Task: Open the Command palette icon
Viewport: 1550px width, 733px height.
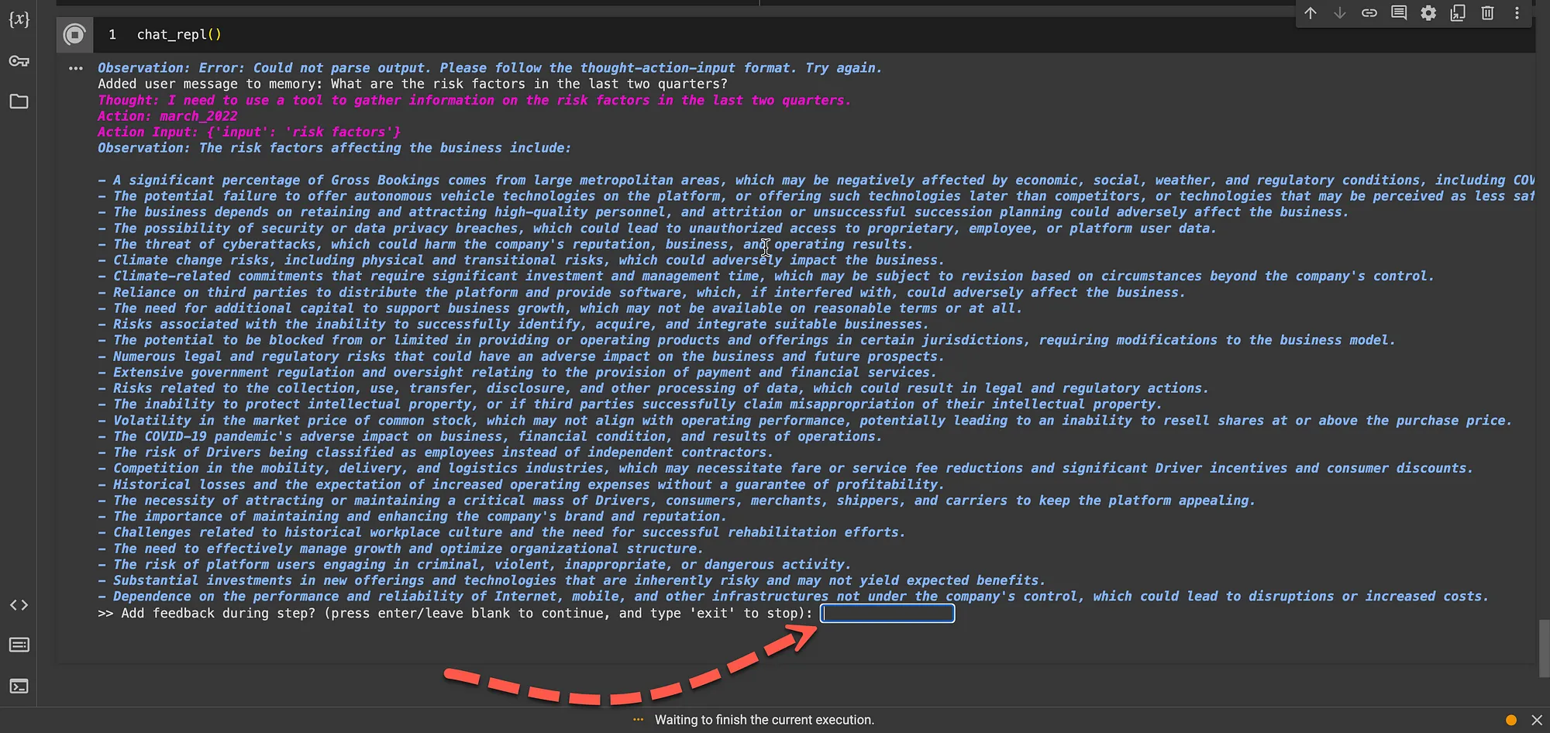Action: (x=19, y=645)
